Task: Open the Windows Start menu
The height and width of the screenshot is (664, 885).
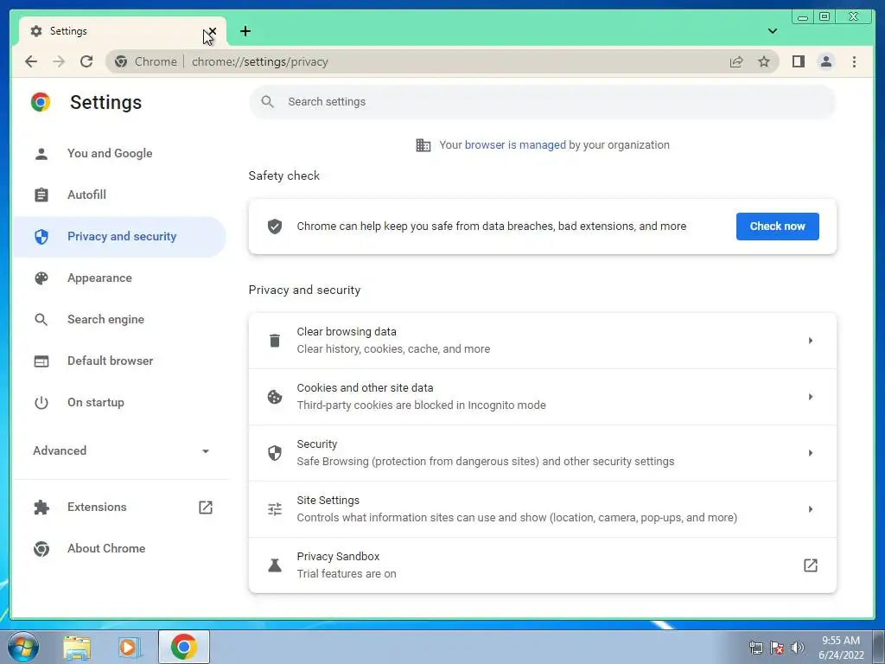Action: click(x=22, y=647)
